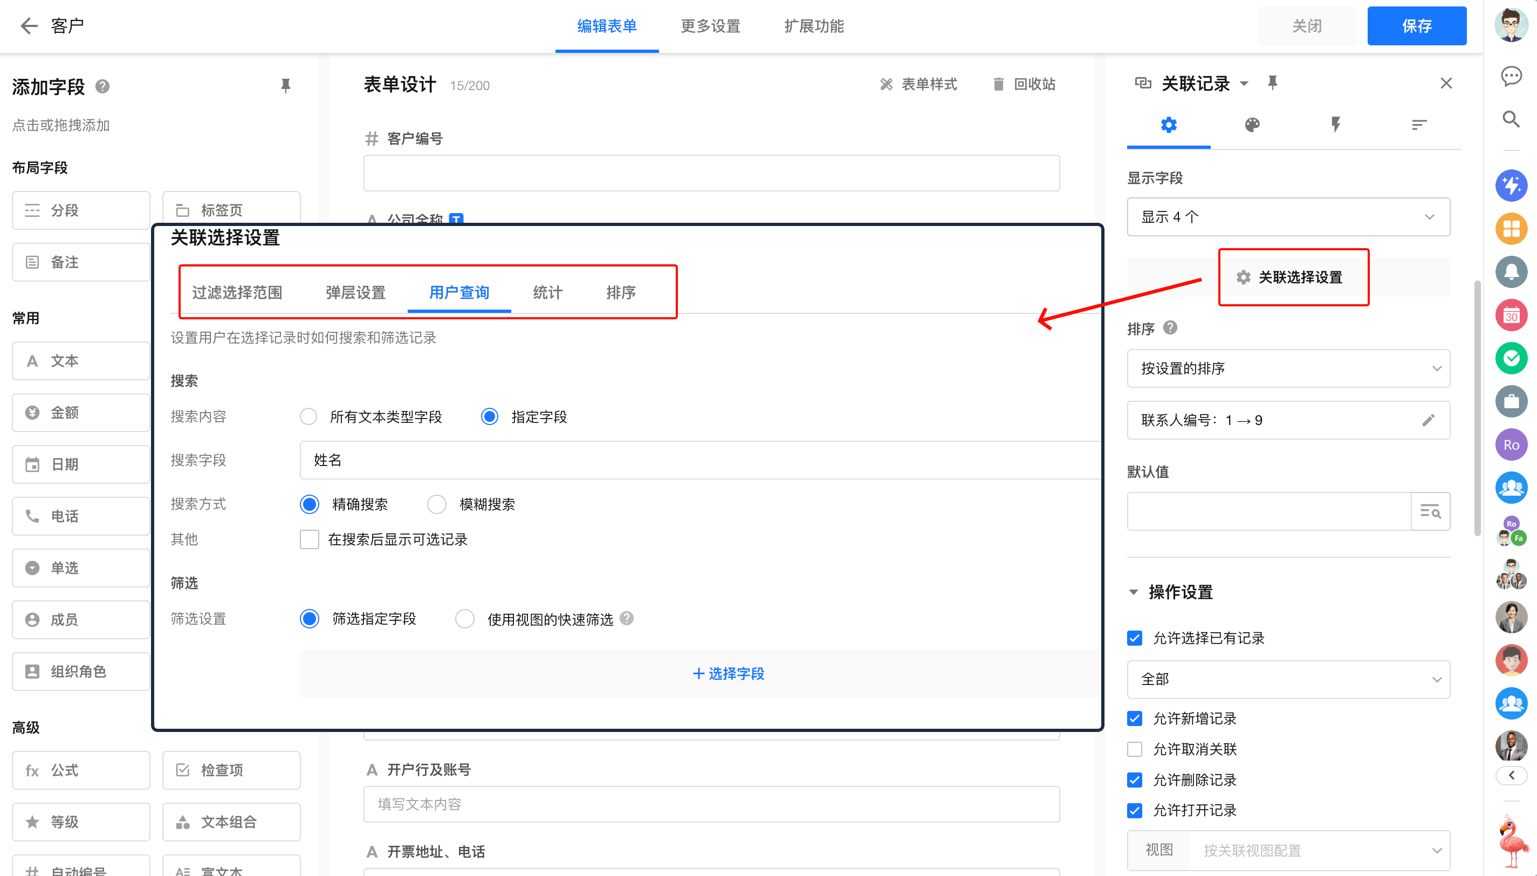1537x876 pixels.
Task: Click the palette style tab icon
Action: tap(1252, 125)
